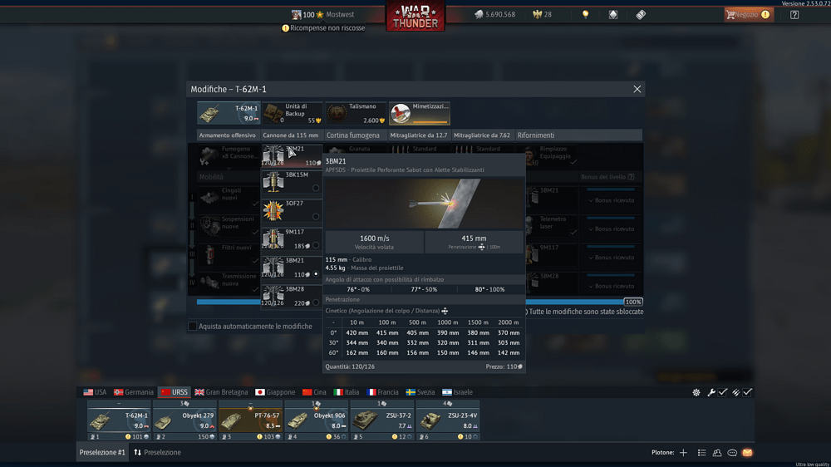This screenshot has height=467, width=831.
Task: Add a platoon member with the plus icon
Action: 683,452
